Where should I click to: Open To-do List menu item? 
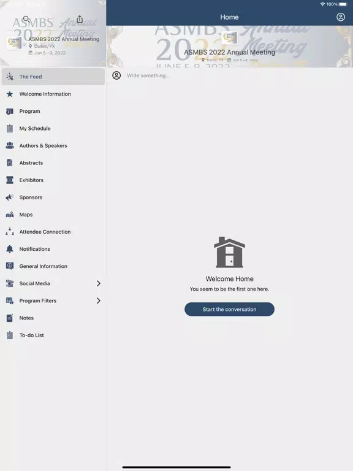(x=53, y=335)
